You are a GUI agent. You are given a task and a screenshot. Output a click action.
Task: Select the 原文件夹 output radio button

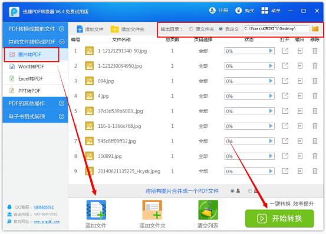tap(191, 29)
